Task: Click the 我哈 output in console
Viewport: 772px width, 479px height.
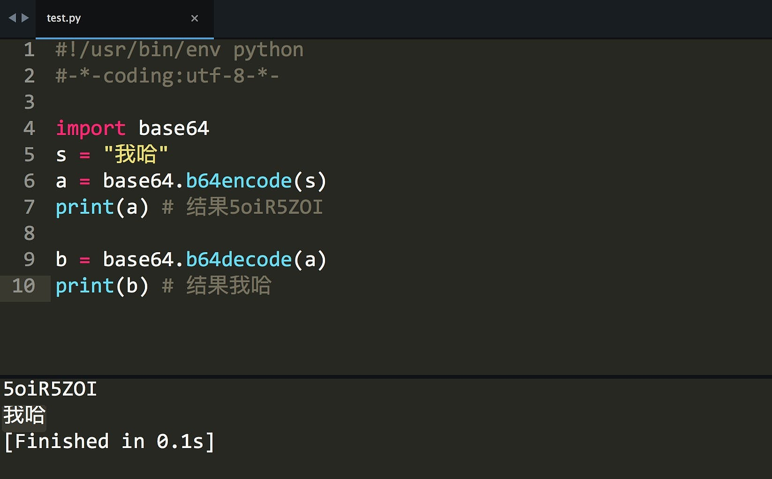Action: [24, 415]
